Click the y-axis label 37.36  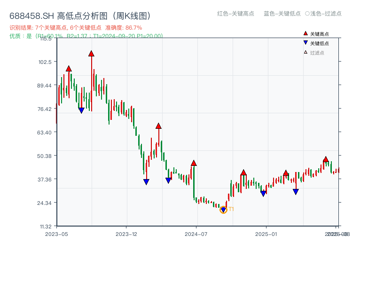[45, 180]
